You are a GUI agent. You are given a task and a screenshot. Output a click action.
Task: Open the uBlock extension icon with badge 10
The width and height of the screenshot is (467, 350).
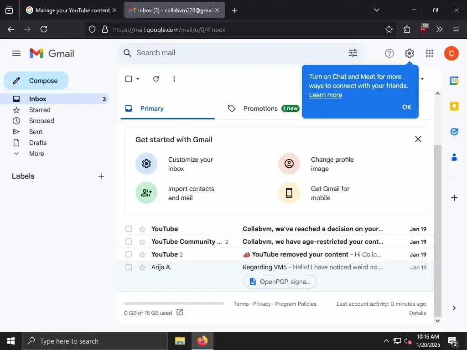click(424, 28)
